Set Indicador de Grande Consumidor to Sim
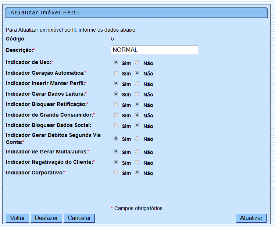This screenshot has width=275, height=227. (116, 115)
